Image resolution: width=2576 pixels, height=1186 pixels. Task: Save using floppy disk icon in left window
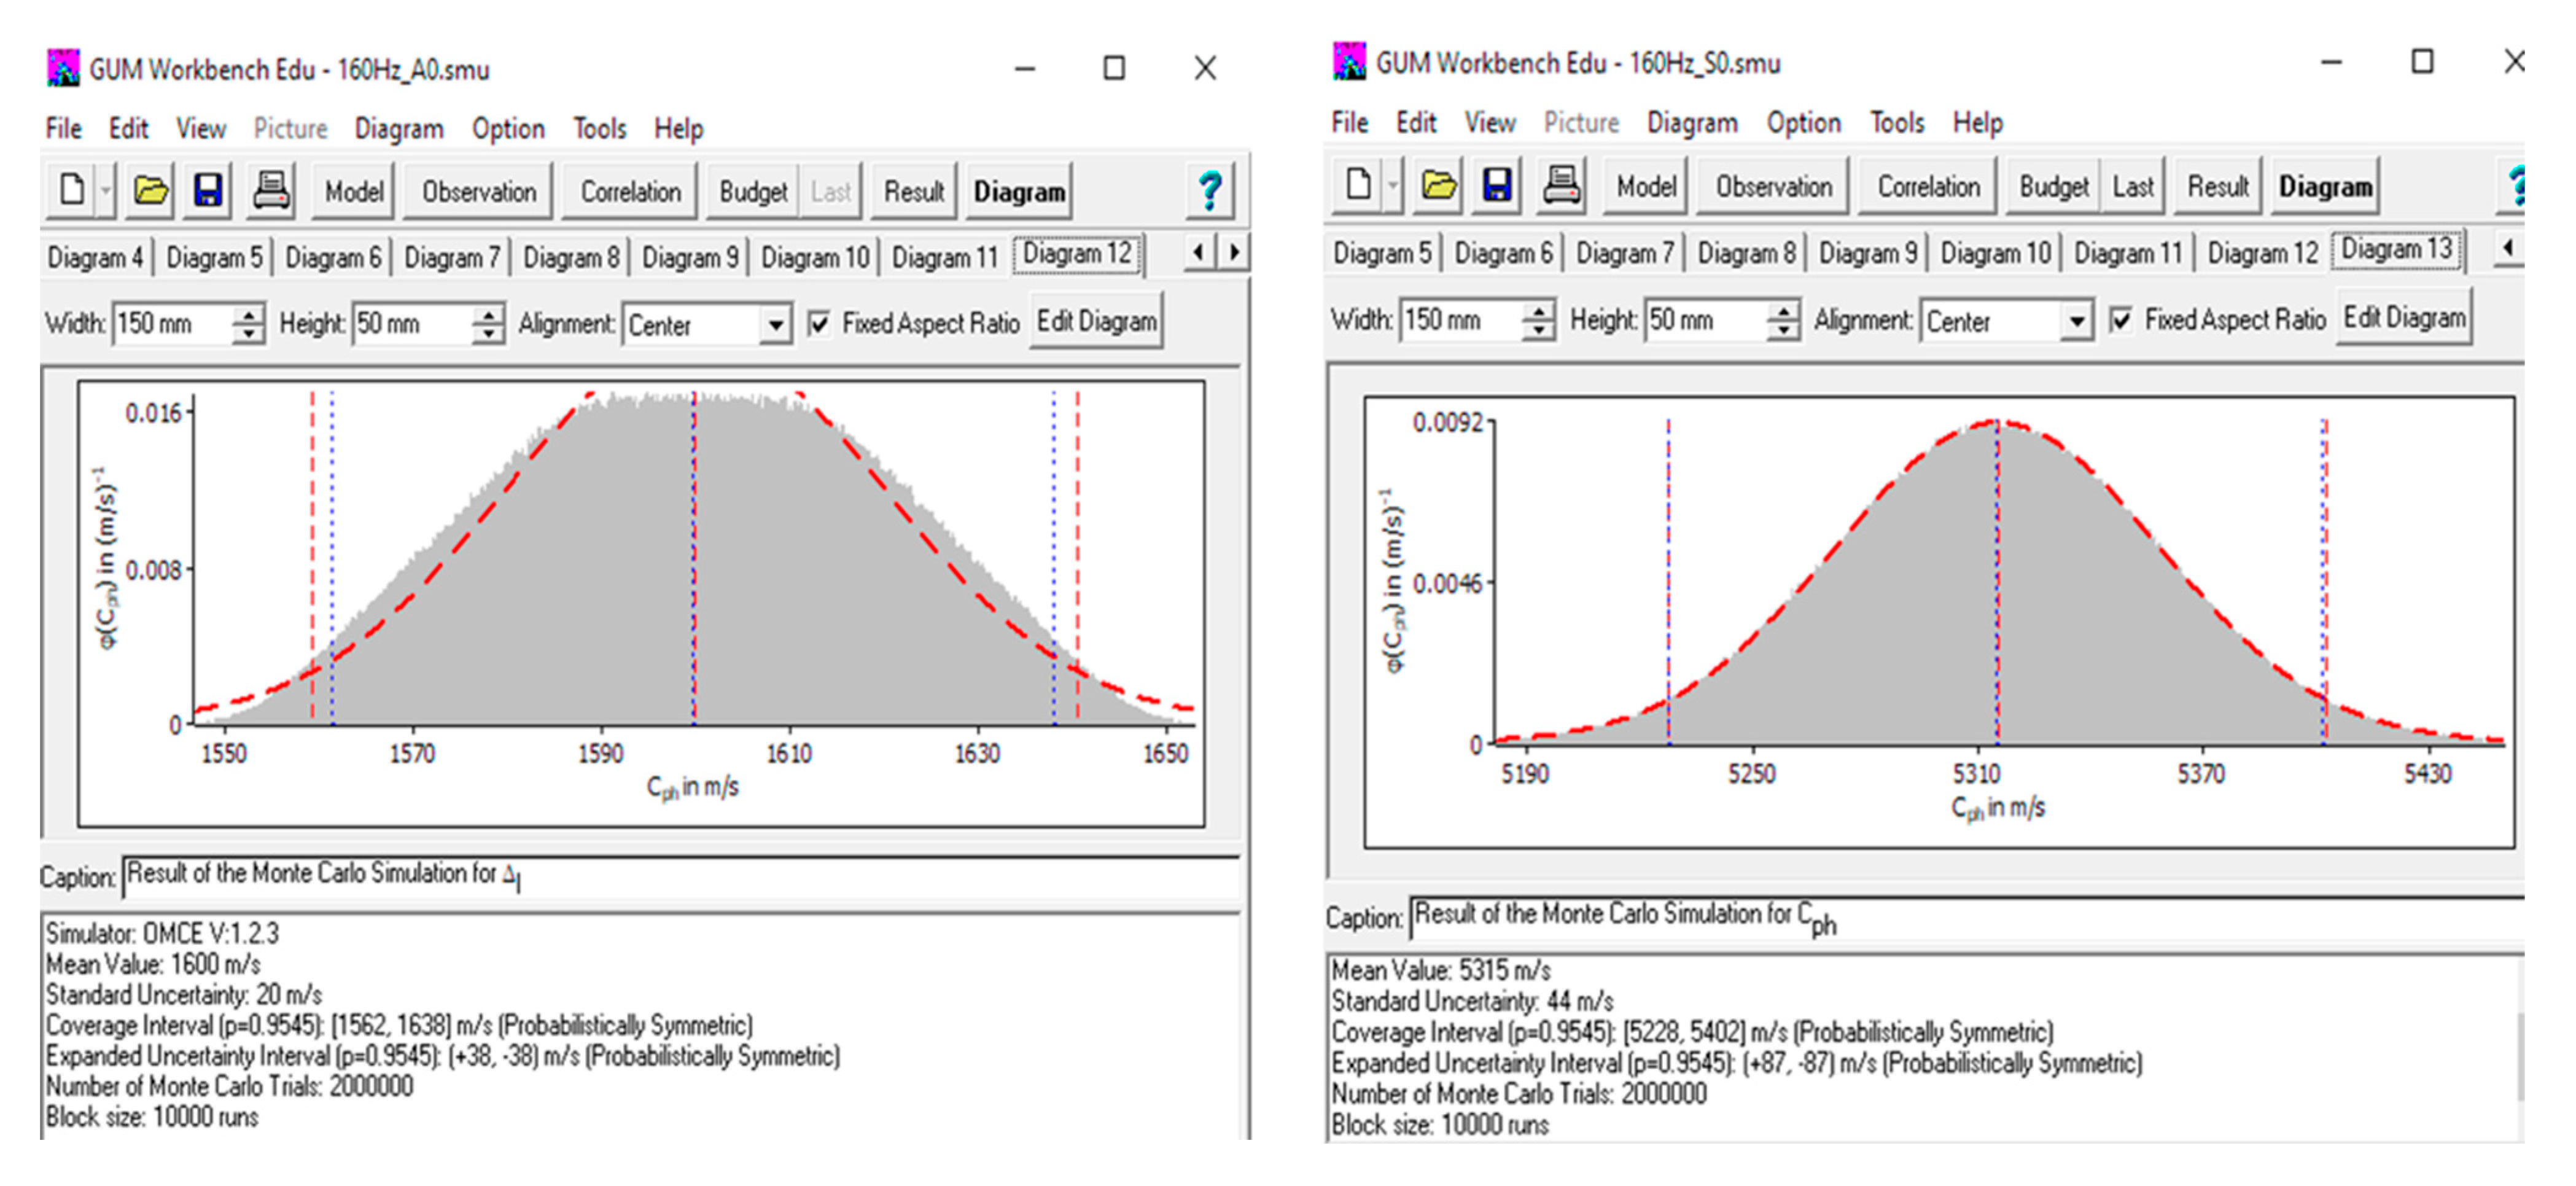point(207,190)
